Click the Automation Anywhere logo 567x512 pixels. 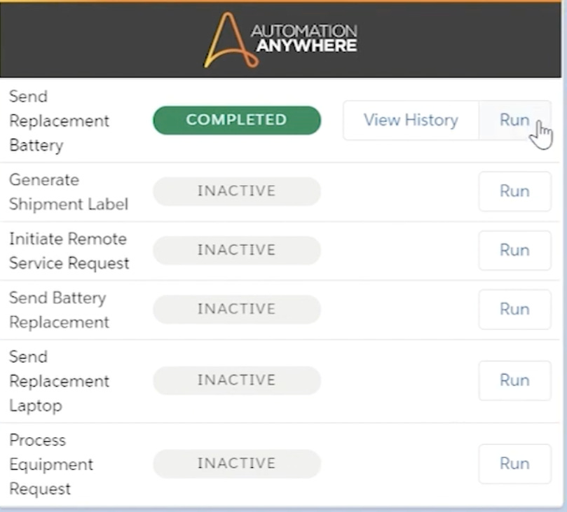pyautogui.click(x=280, y=39)
